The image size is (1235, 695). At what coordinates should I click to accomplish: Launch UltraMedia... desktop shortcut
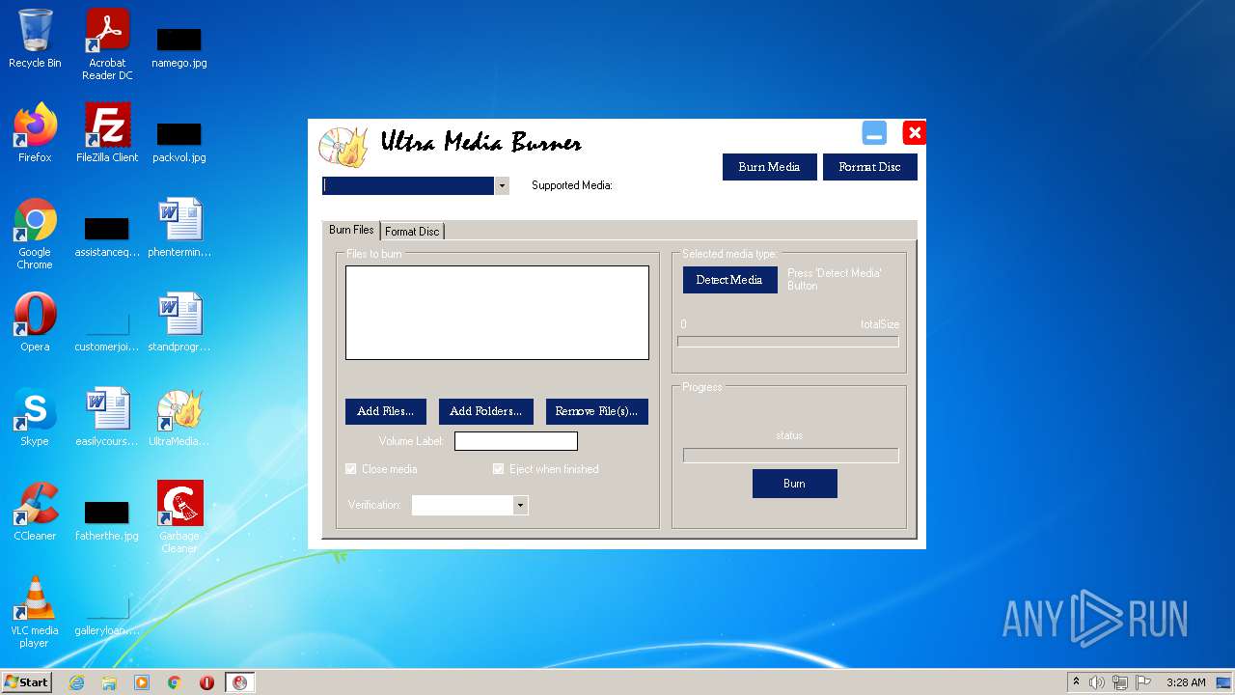click(179, 417)
